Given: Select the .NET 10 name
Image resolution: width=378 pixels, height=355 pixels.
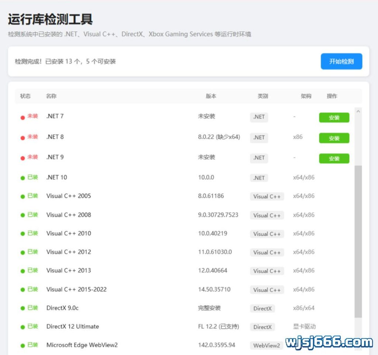Looking at the screenshot, I should pos(56,177).
